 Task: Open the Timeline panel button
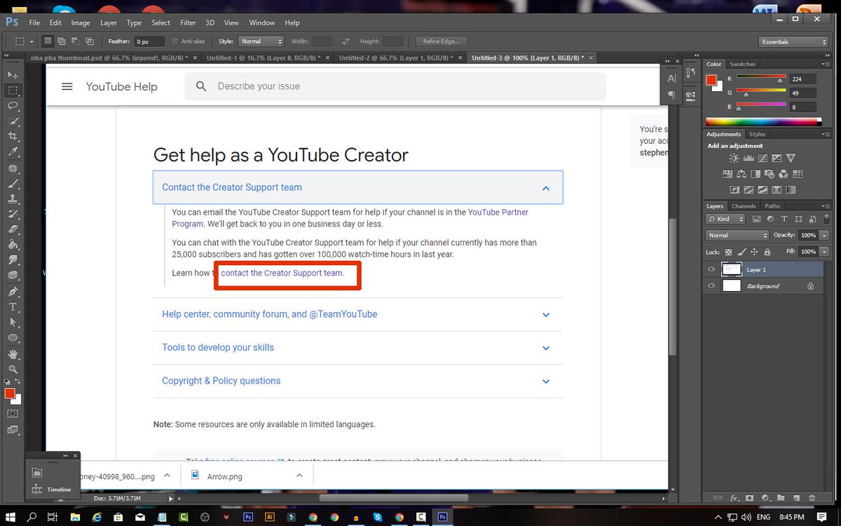pyautogui.click(x=53, y=490)
